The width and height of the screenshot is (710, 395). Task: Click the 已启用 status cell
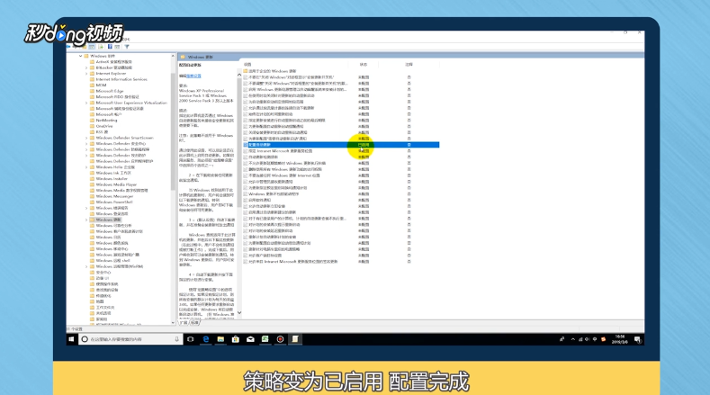364,145
